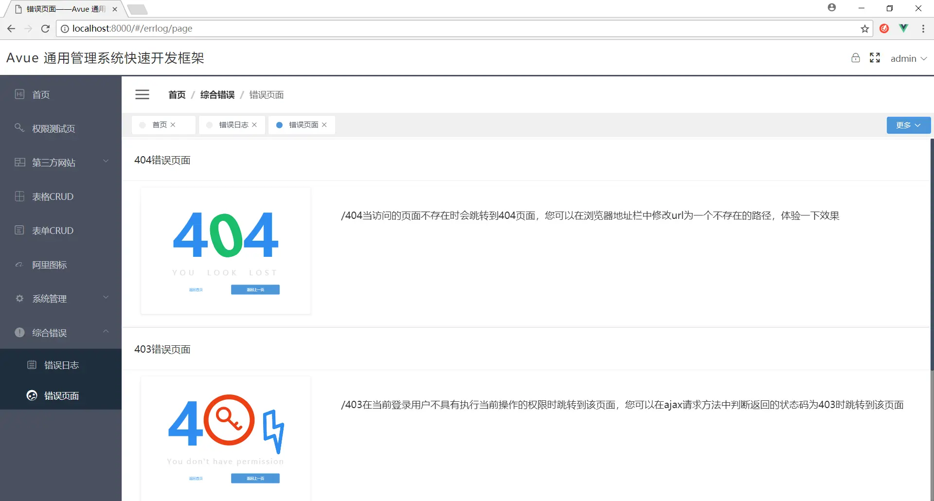Click blue button in 404 preview
The height and width of the screenshot is (501, 934).
point(255,289)
